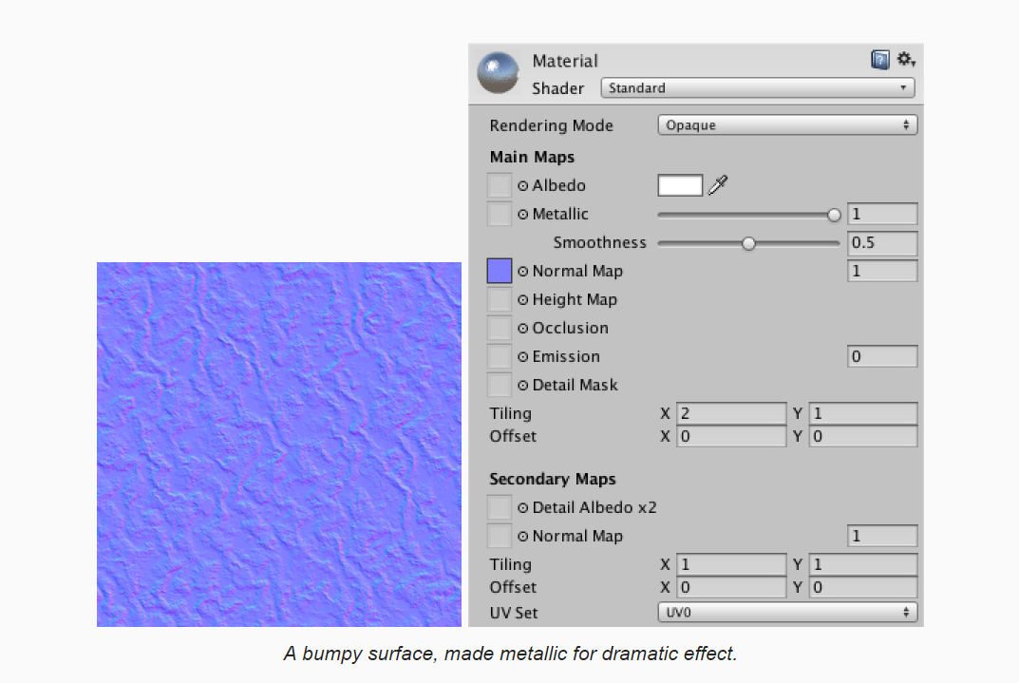The height and width of the screenshot is (683, 1019).
Task: Select the Detail Albedo x2 texture slot
Action: [x=500, y=507]
